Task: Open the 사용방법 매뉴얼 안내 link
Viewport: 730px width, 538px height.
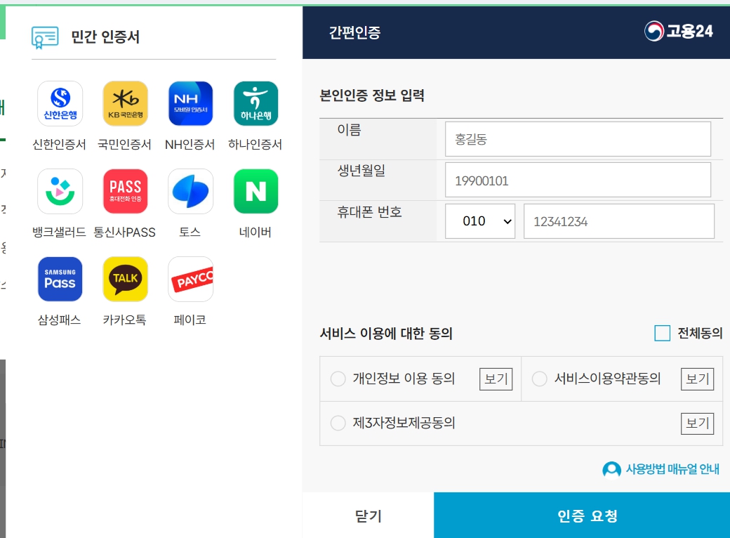Action: pyautogui.click(x=672, y=469)
